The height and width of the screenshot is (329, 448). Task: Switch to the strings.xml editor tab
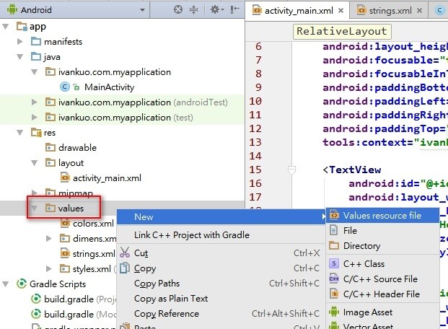coord(390,11)
